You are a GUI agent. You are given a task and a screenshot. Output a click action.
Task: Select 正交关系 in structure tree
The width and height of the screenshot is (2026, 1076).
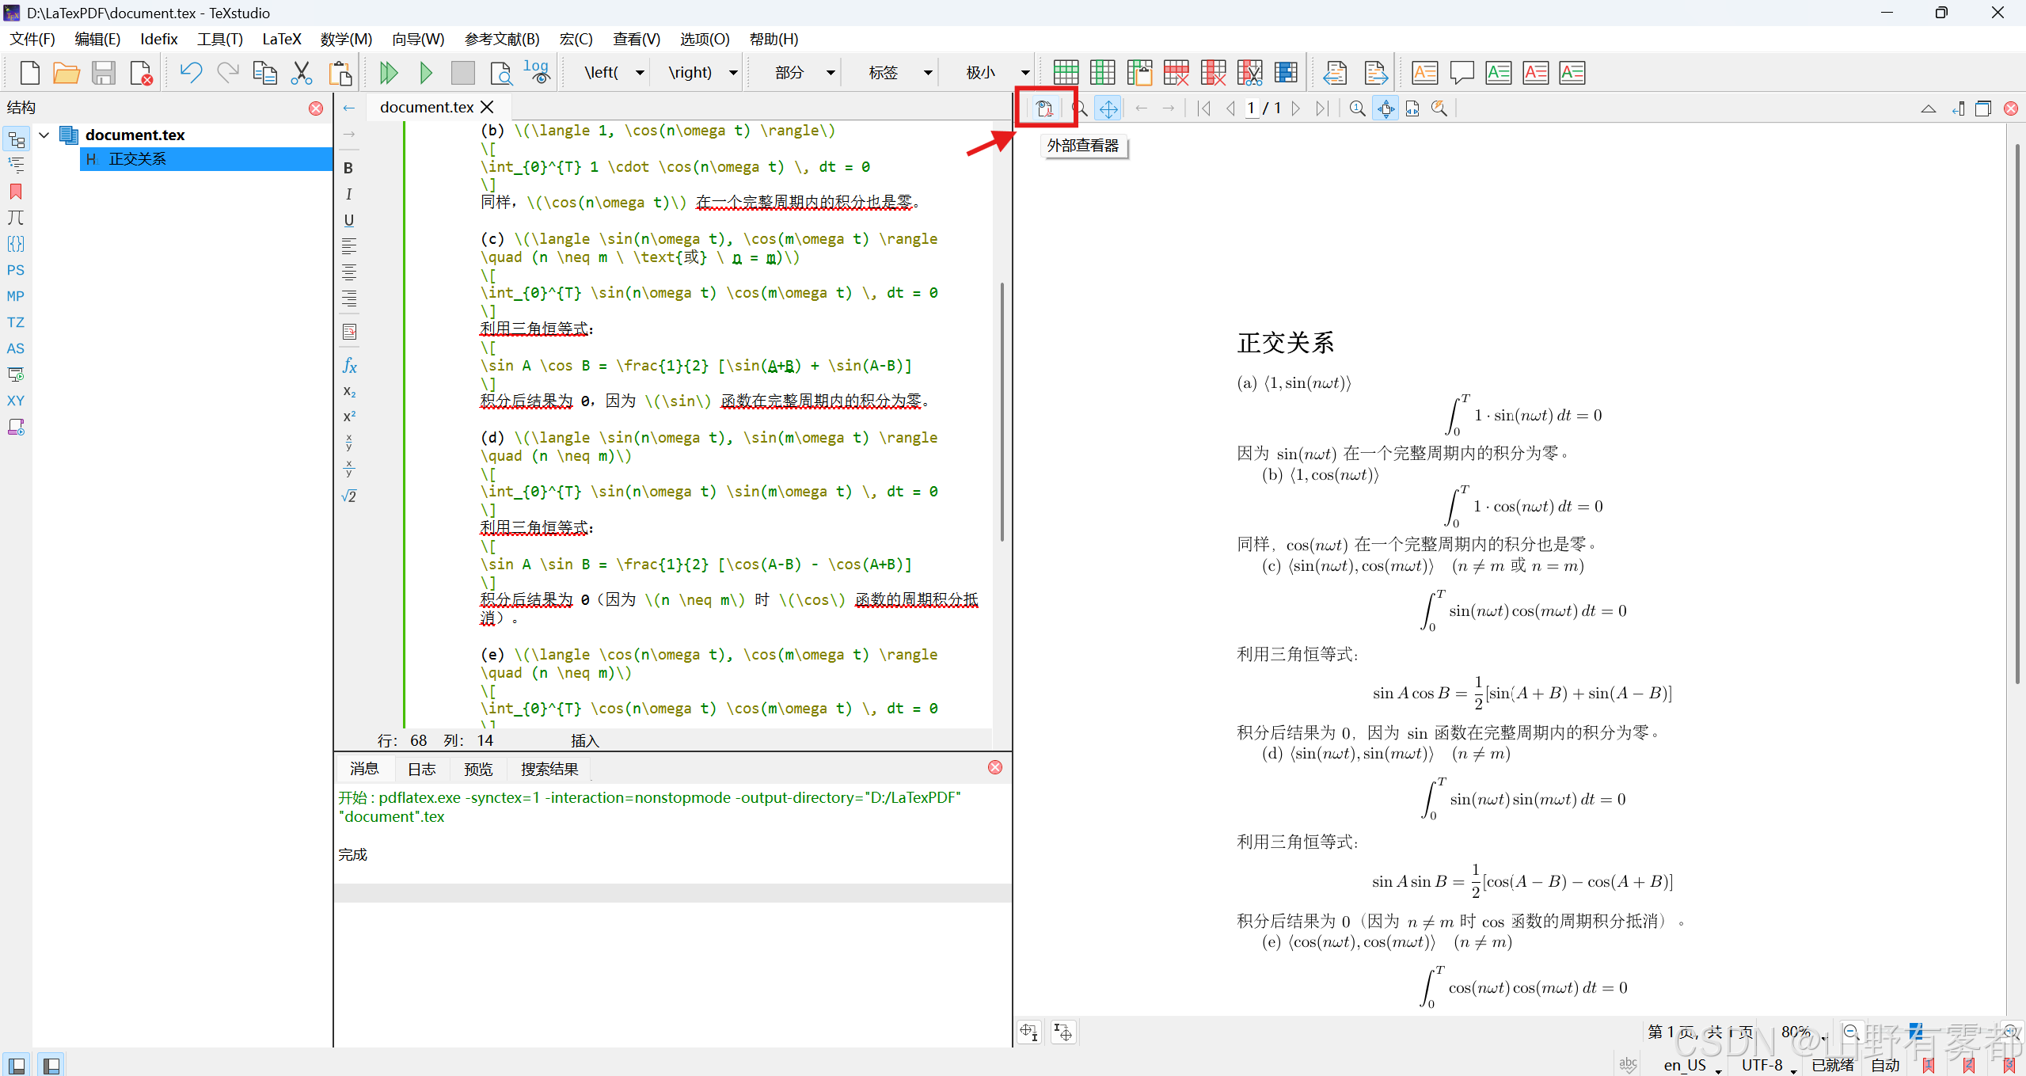coord(138,159)
